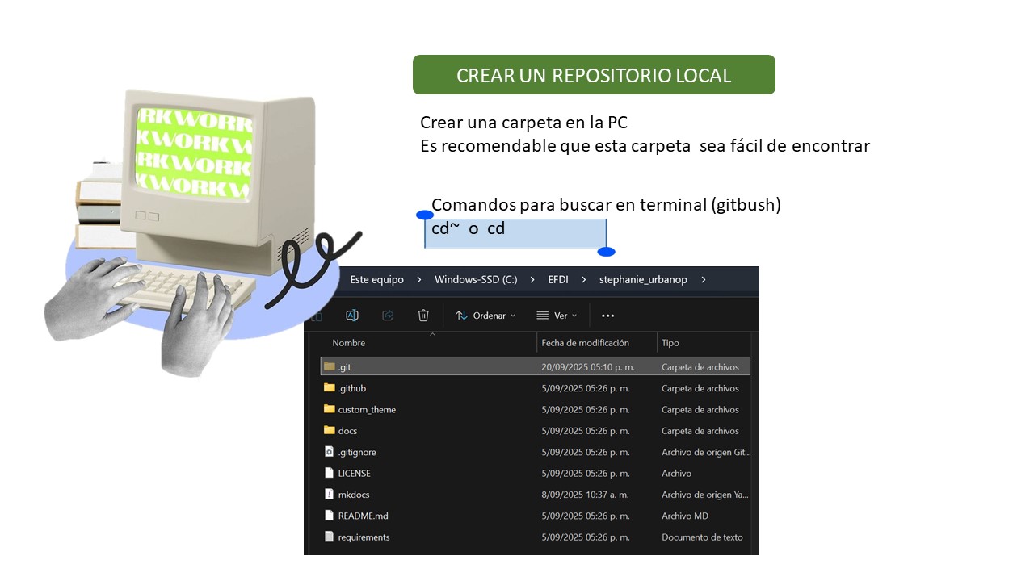Click the chevron after stephanie_urbanop in path

704,280
